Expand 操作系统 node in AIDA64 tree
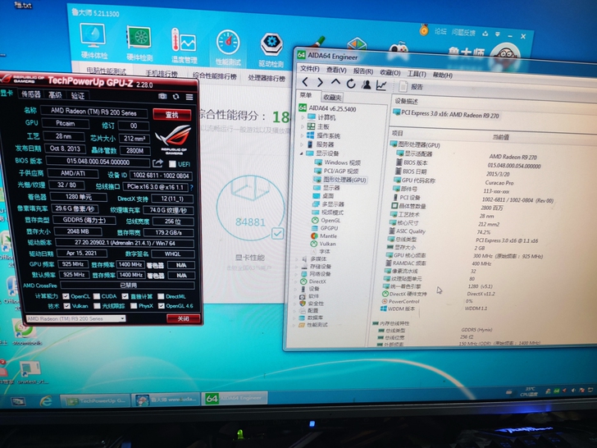597x448 pixels. [x=303, y=135]
